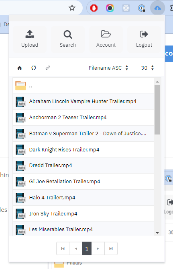Click MP4 icon for Iron Sky Trailer
Screen dimensions: 173x269
(x=21, y=213)
